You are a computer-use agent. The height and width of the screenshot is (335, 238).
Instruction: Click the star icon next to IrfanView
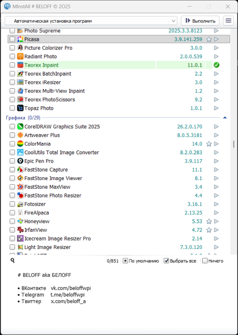coord(209,230)
